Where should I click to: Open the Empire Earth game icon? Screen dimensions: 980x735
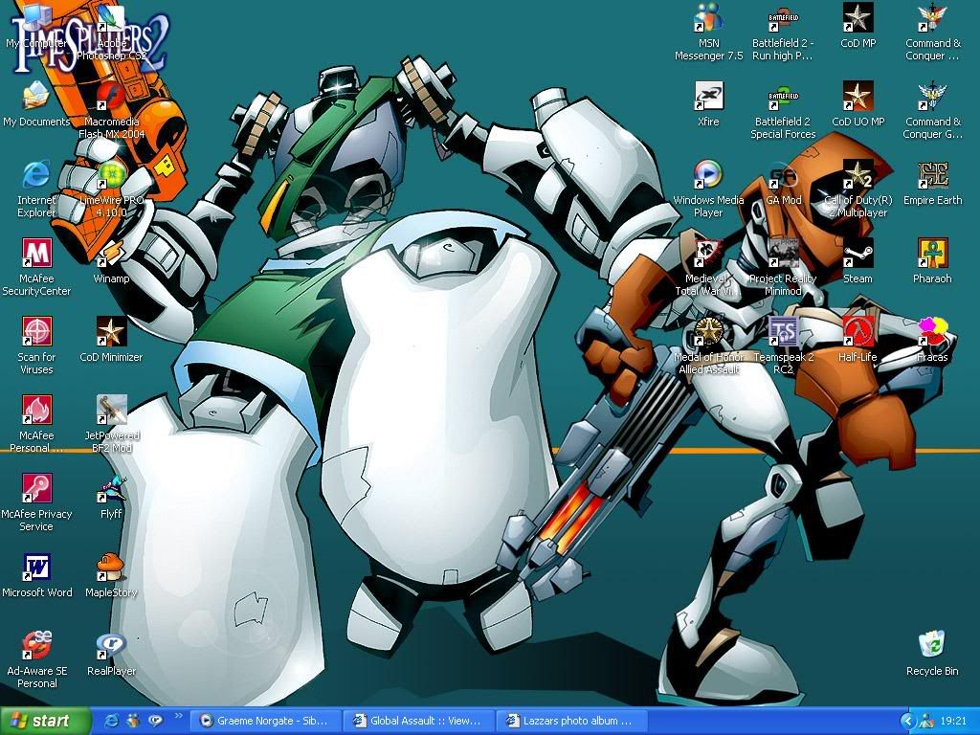932,177
